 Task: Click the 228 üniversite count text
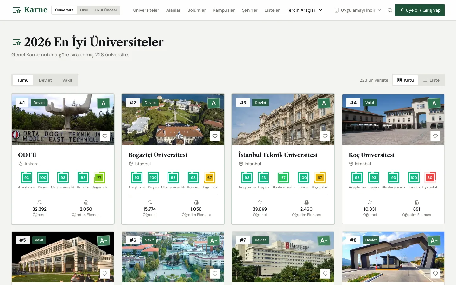374,80
